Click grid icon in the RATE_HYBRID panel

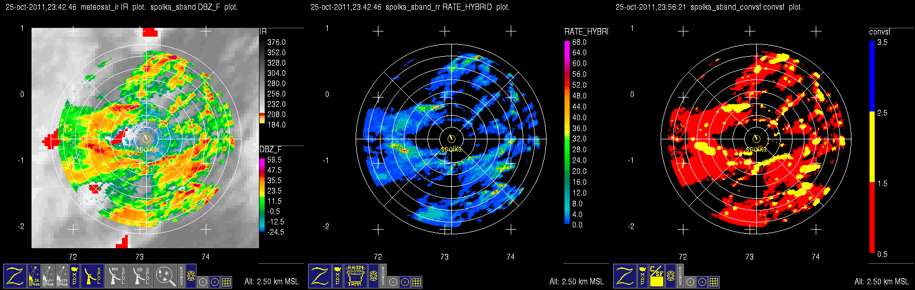(x=417, y=282)
